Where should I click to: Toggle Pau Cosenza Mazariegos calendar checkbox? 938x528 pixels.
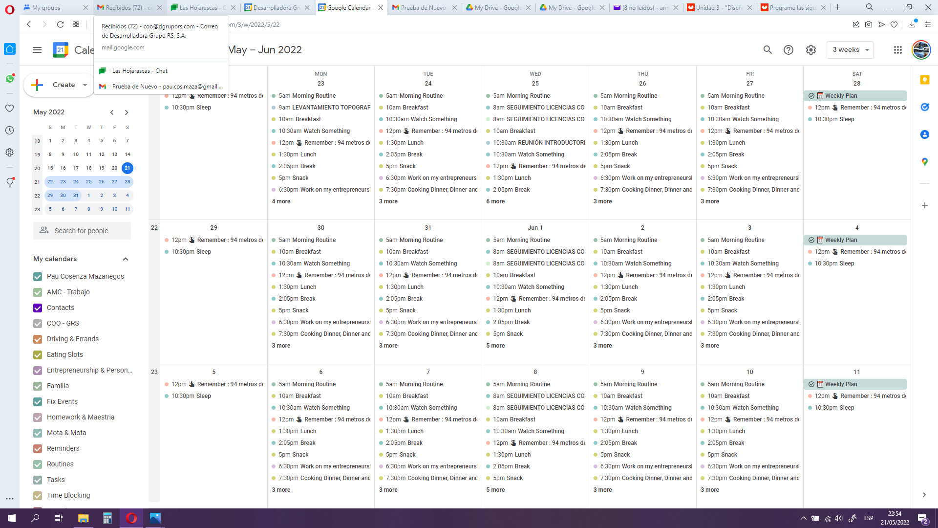[38, 277]
